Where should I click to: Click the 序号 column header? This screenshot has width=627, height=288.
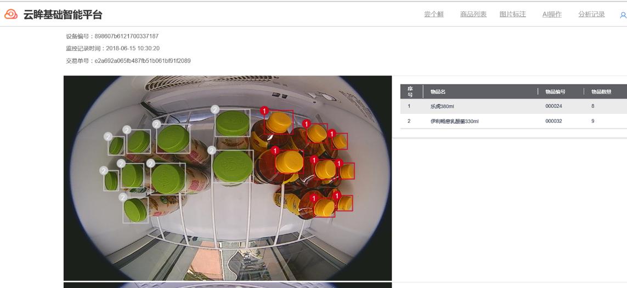(x=410, y=92)
